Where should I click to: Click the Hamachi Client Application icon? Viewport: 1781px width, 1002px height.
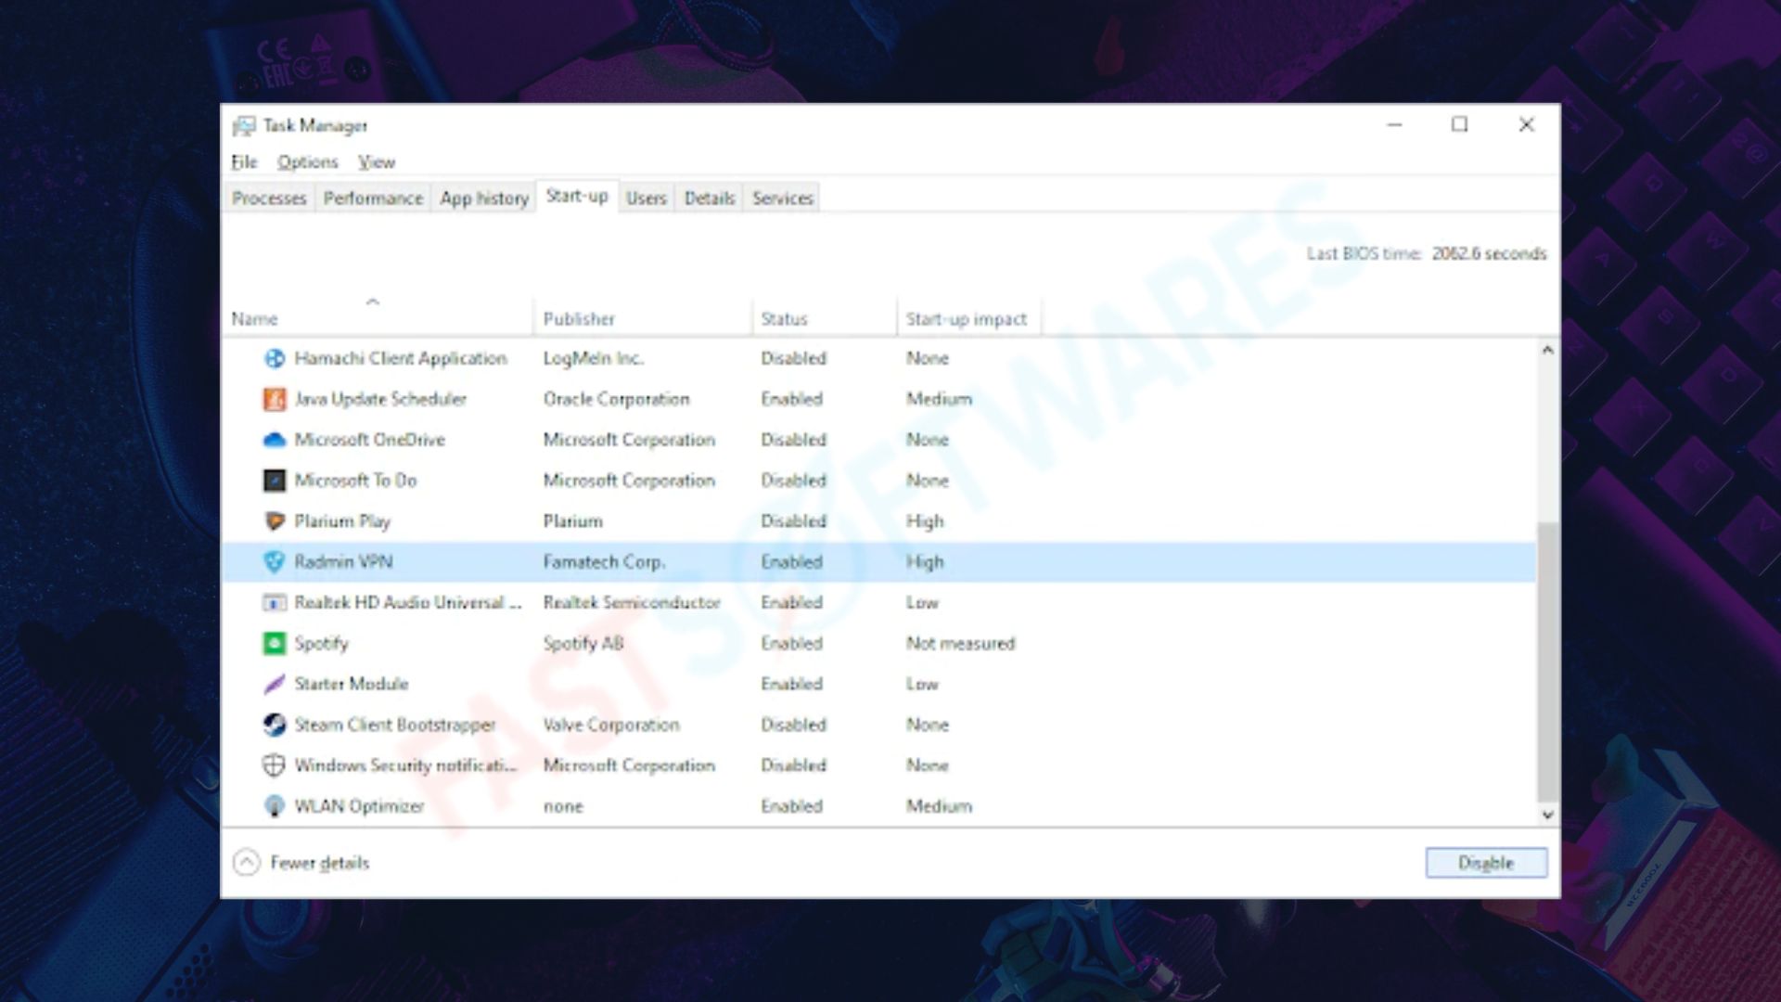275,358
